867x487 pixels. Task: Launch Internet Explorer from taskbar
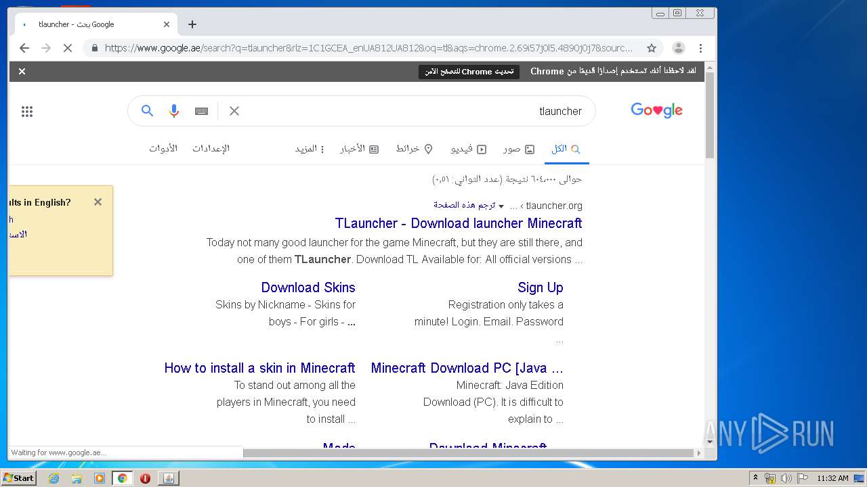coord(54,478)
